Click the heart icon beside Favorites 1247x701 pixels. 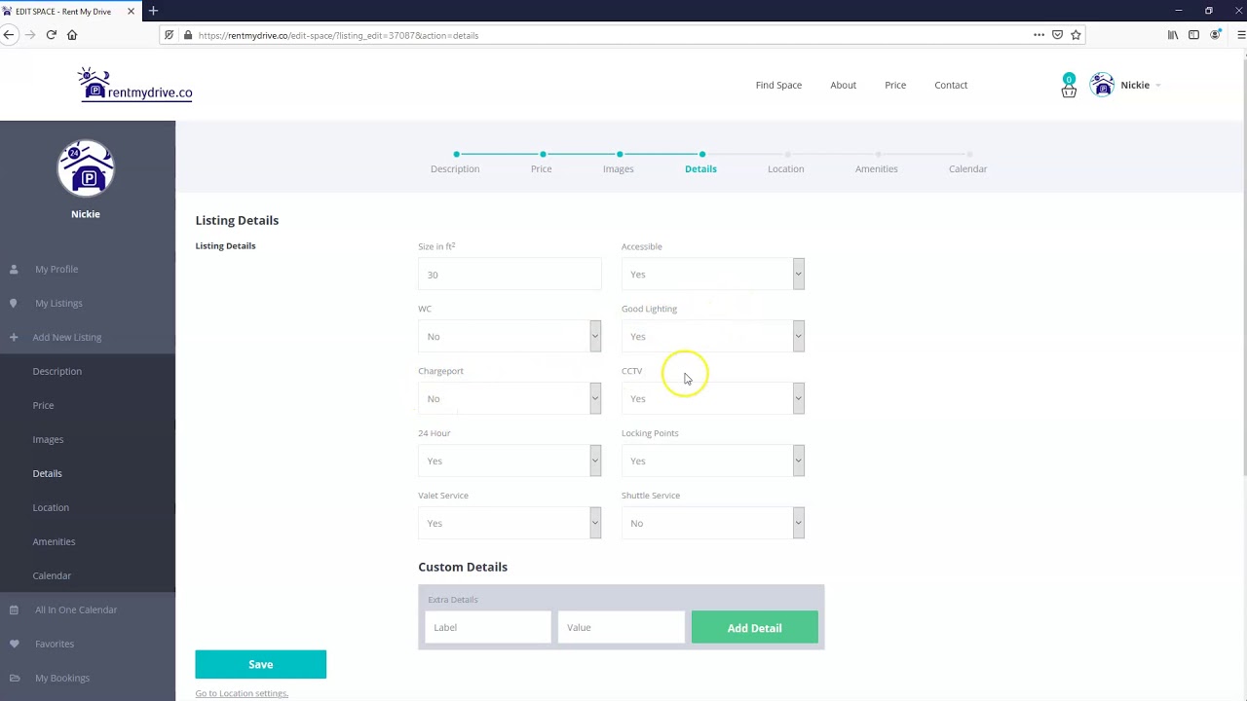tap(14, 644)
